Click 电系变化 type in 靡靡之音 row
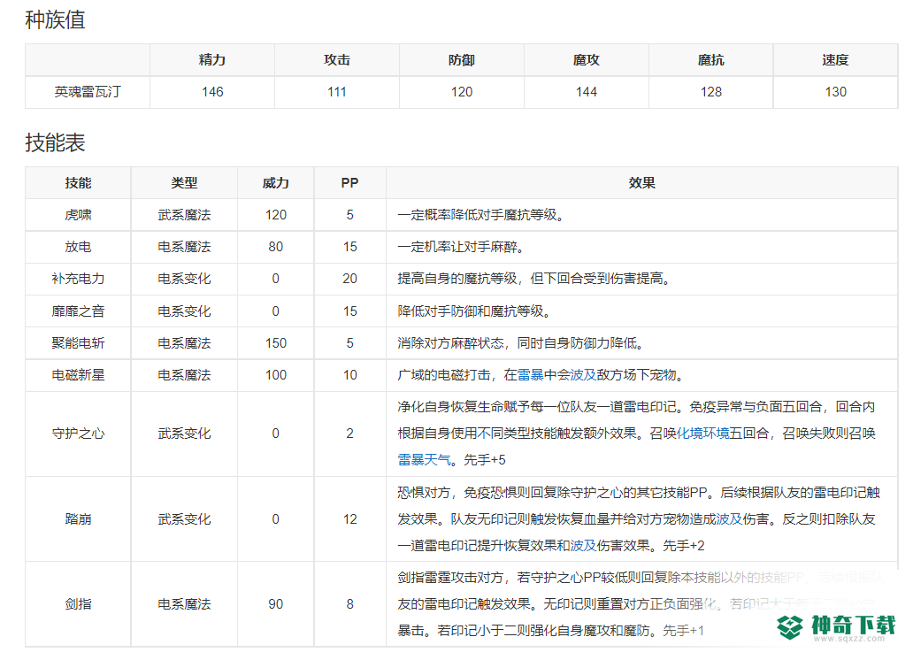Image resolution: width=913 pixels, height=660 pixels. click(184, 311)
